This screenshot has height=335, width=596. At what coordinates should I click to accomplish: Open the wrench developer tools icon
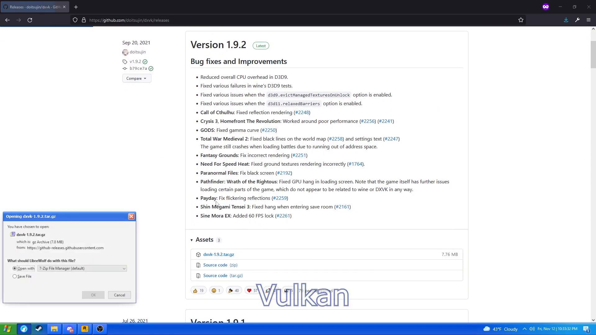[577, 20]
